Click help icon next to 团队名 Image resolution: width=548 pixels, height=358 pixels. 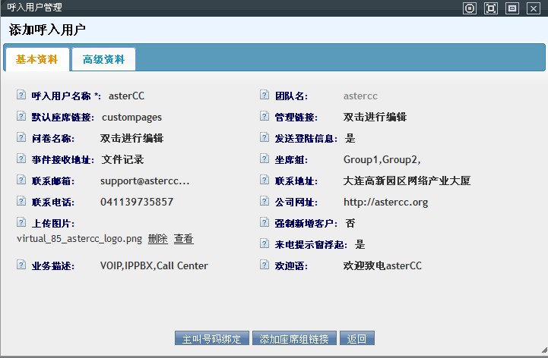264,96
